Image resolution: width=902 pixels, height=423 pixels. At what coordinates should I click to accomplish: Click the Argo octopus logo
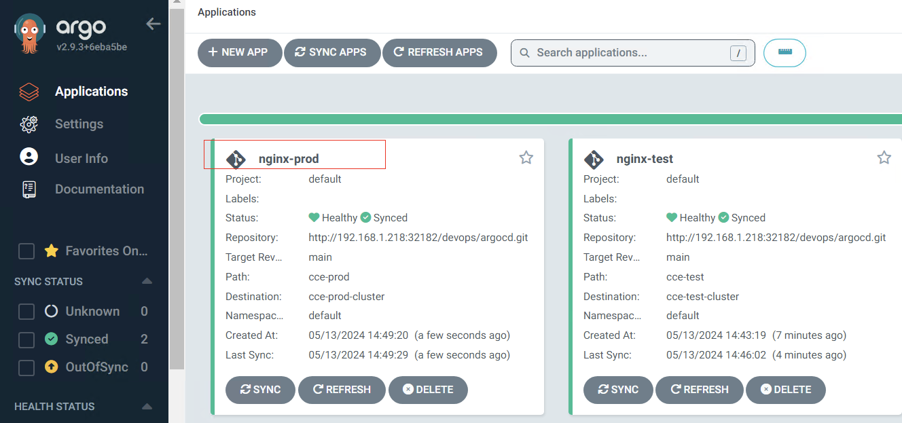pyautogui.click(x=29, y=35)
